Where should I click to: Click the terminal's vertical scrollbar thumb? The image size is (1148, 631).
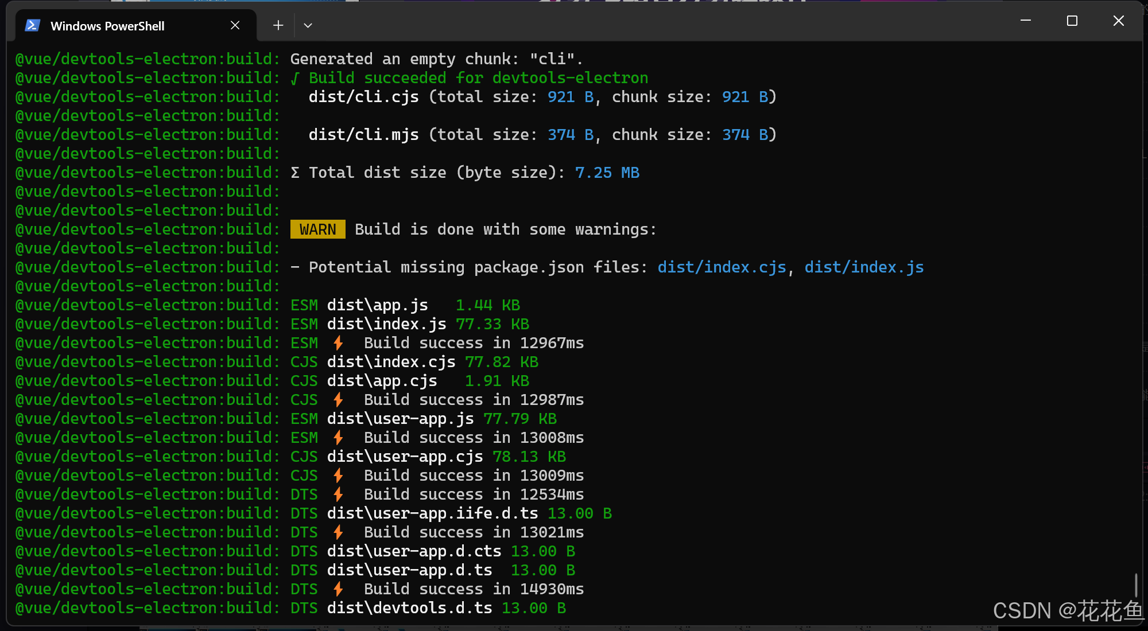click(1135, 585)
